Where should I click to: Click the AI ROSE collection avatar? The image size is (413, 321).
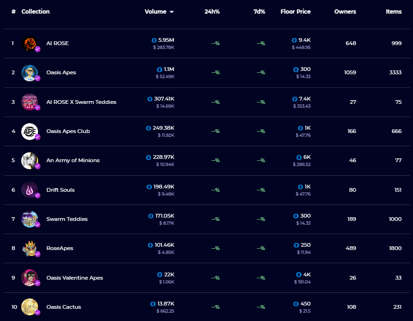(x=30, y=43)
